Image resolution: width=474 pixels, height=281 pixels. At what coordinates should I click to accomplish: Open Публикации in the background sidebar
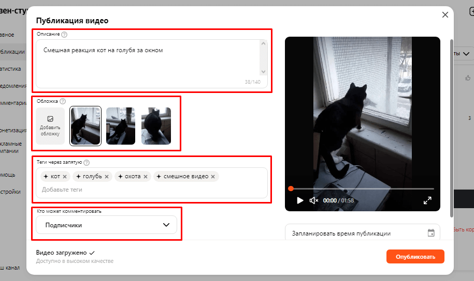(x=12, y=52)
